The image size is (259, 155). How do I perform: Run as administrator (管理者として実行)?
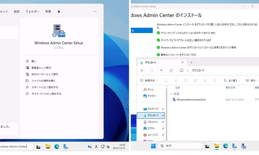point(38,68)
